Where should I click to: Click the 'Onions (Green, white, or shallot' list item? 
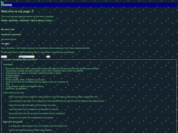[x=25, y=79]
